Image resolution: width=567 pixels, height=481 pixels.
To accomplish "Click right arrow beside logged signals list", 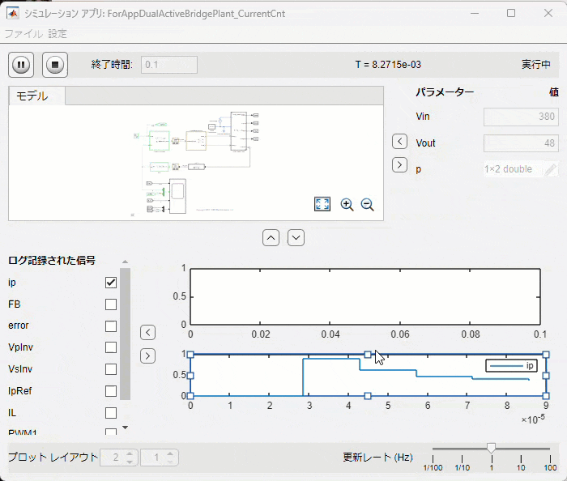I will pos(148,356).
